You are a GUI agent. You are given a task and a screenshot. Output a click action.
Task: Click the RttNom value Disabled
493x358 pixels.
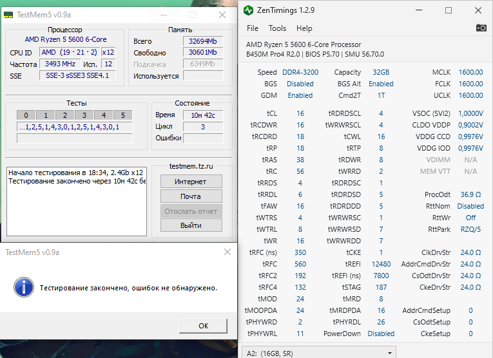pyautogui.click(x=470, y=206)
